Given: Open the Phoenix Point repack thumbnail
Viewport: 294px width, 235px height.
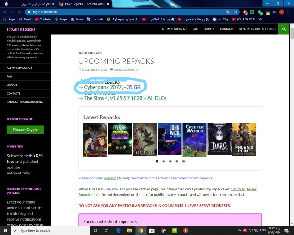Looking at the screenshot, I should [x=244, y=140].
